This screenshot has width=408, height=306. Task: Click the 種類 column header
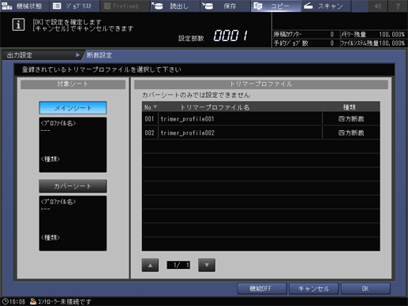pyautogui.click(x=350, y=107)
